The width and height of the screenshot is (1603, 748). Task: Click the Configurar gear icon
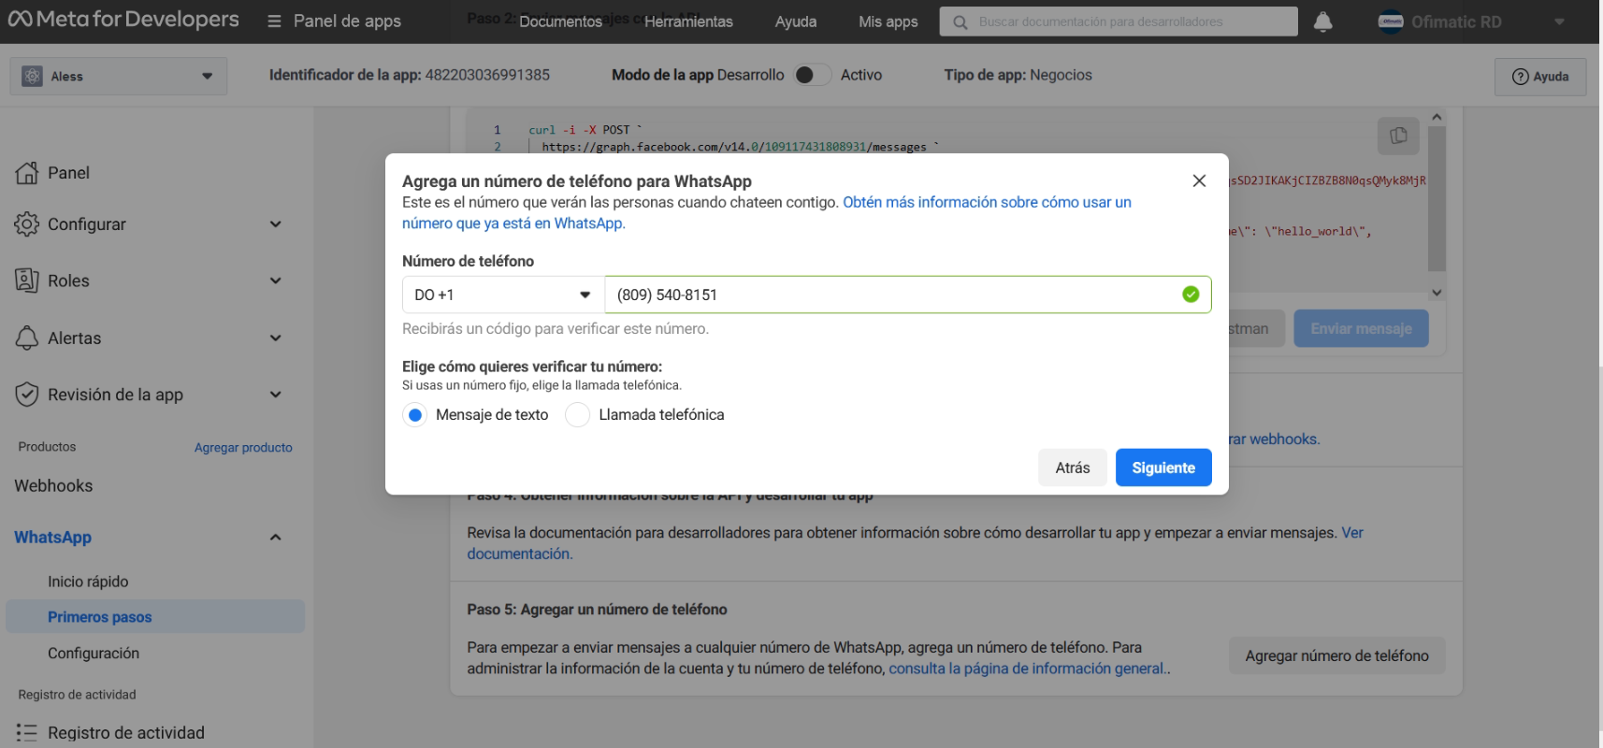pyautogui.click(x=27, y=224)
